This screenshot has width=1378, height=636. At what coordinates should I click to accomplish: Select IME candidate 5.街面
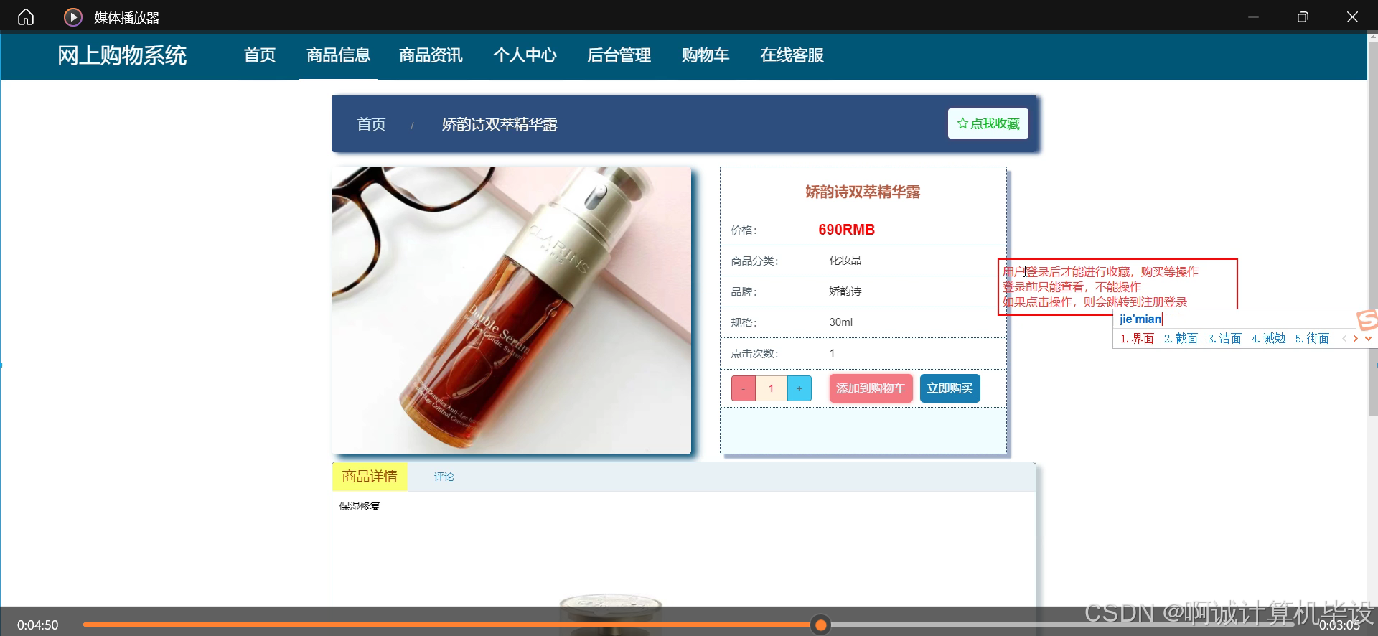1312,339
